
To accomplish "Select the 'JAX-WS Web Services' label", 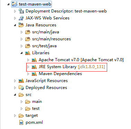I will click(47, 18).
